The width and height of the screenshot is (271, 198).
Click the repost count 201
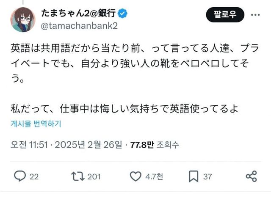pyautogui.click(x=94, y=176)
